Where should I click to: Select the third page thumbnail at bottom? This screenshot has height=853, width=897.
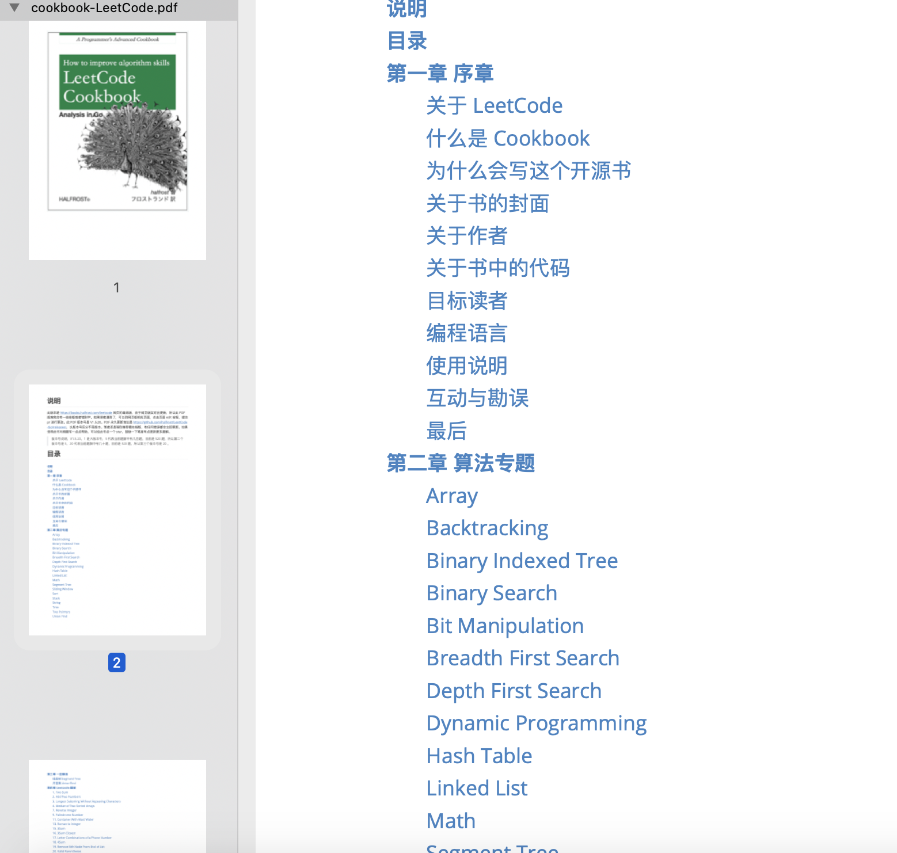pos(117,806)
